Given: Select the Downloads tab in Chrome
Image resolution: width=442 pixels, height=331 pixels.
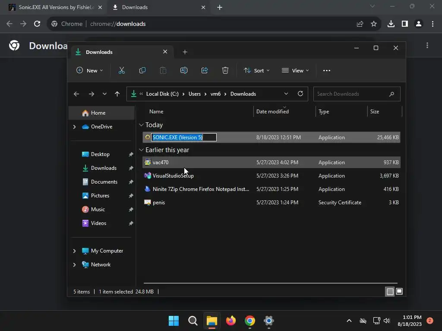Looking at the screenshot, I should point(159,7).
